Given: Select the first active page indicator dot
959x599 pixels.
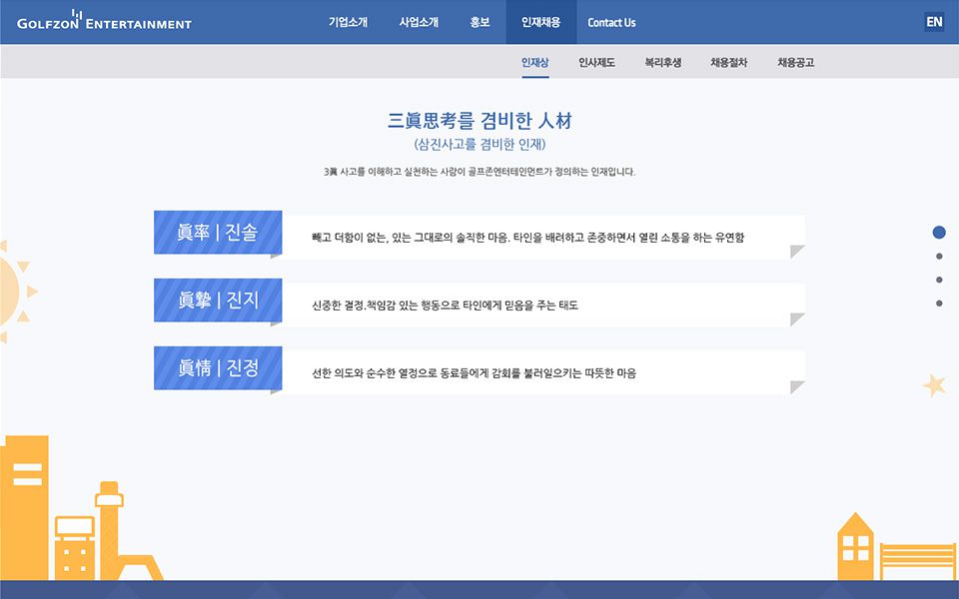Looking at the screenshot, I should (x=939, y=233).
